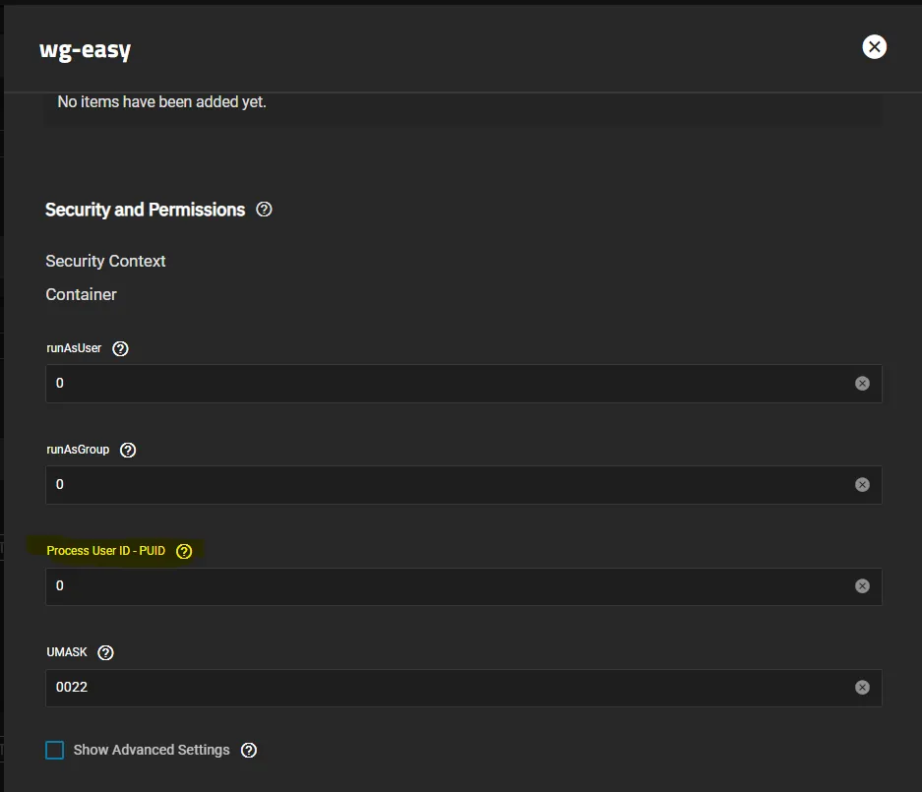Click the runAsUser help question mark
Image resolution: width=922 pixels, height=792 pixels.
120,348
